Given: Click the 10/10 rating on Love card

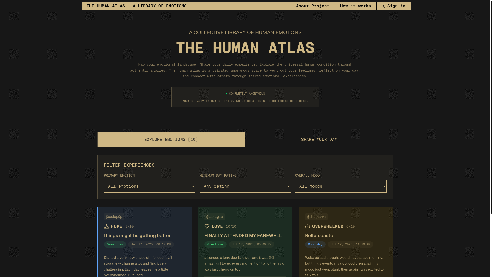Looking at the screenshot, I should coord(231,227).
